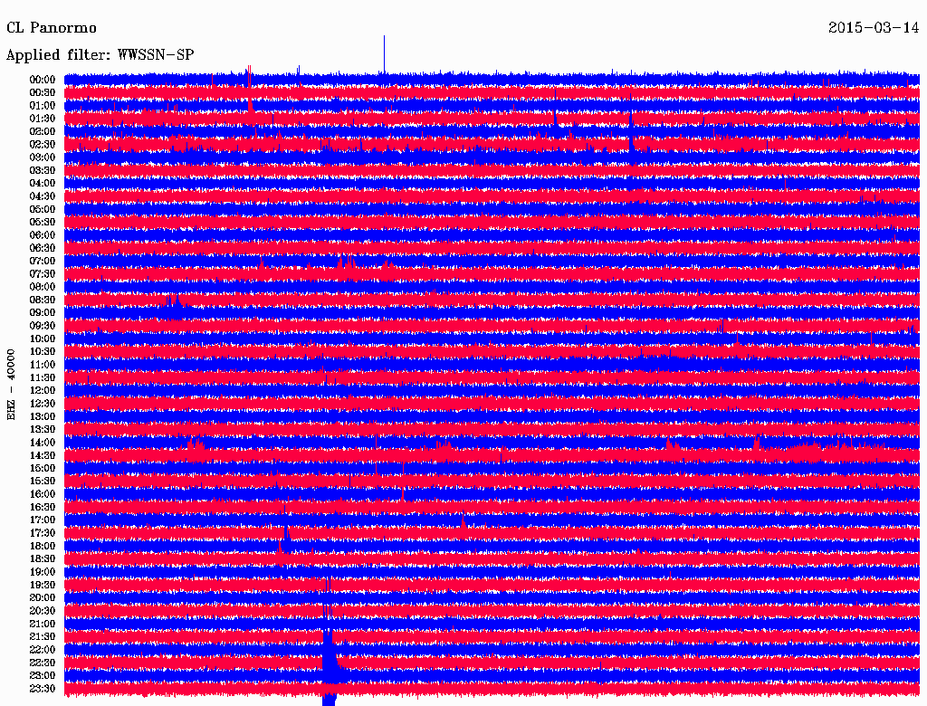Select the 08:30 time label
Screen dimensions: 927x706
[x=43, y=300]
